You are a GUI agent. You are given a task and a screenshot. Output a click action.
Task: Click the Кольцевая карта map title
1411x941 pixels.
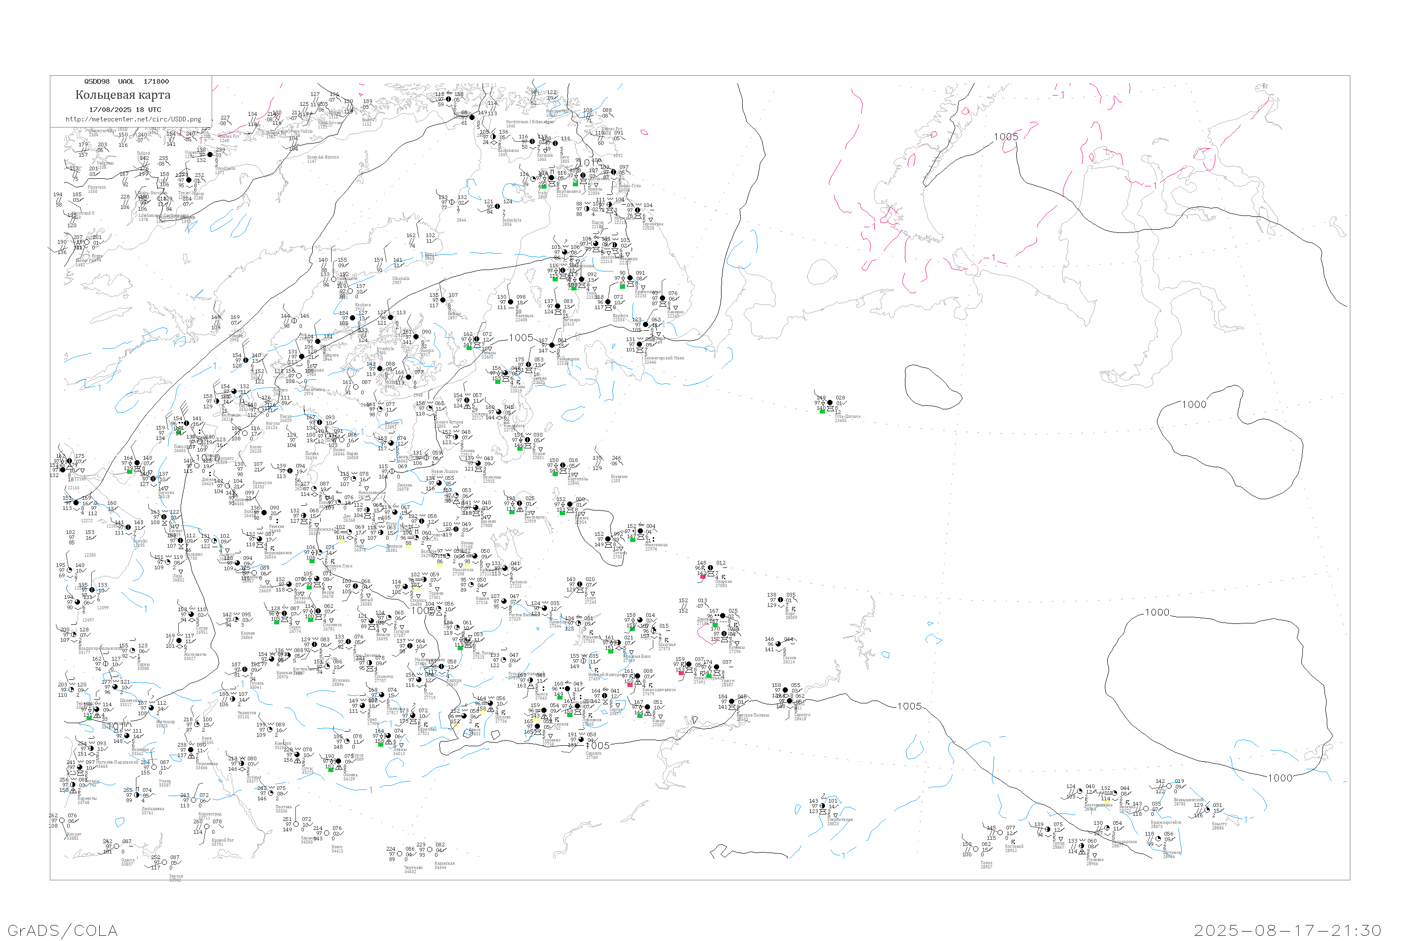click(123, 95)
